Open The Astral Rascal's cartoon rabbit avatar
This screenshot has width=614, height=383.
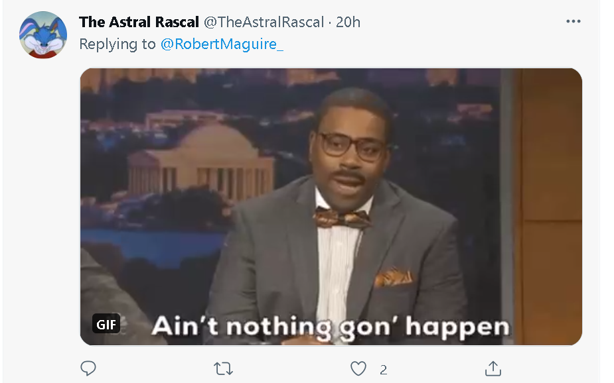(x=43, y=34)
